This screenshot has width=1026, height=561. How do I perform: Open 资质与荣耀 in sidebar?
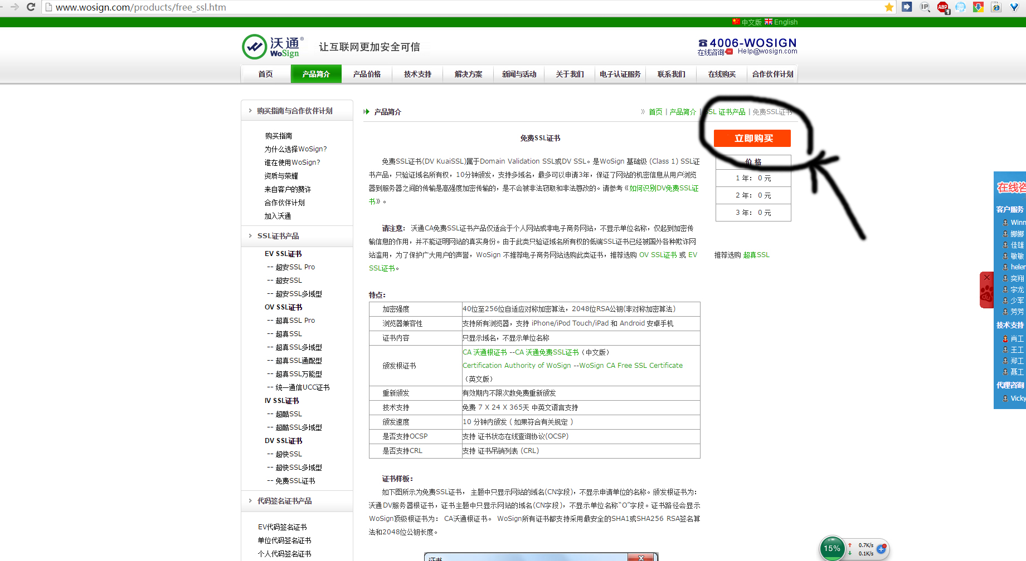pyautogui.click(x=281, y=176)
